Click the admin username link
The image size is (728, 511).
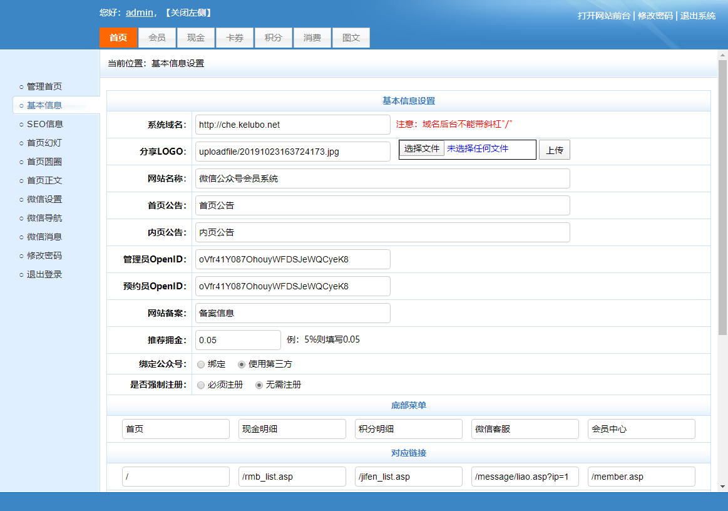[139, 13]
